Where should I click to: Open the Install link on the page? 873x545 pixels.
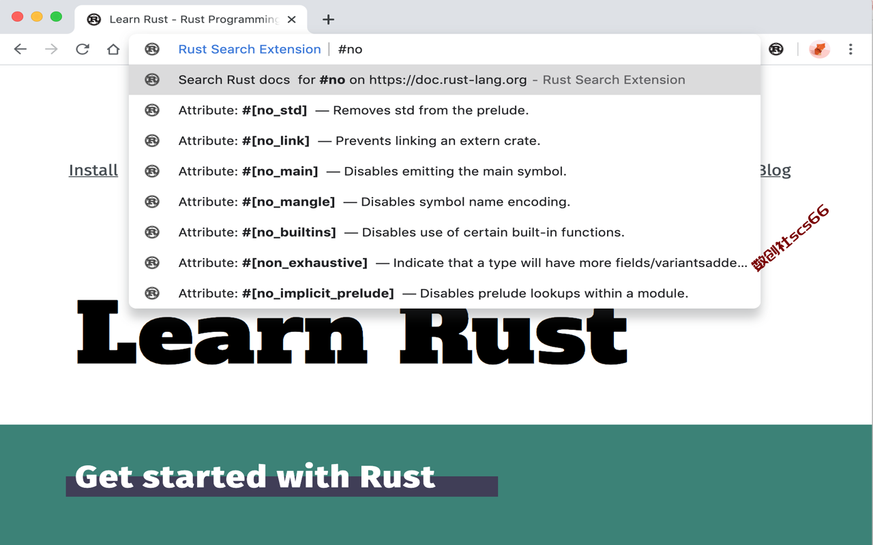point(93,170)
